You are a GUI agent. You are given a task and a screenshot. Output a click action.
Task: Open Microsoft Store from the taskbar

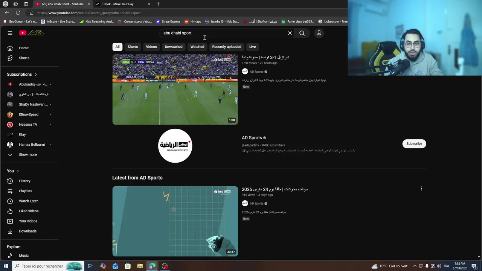pos(128,266)
